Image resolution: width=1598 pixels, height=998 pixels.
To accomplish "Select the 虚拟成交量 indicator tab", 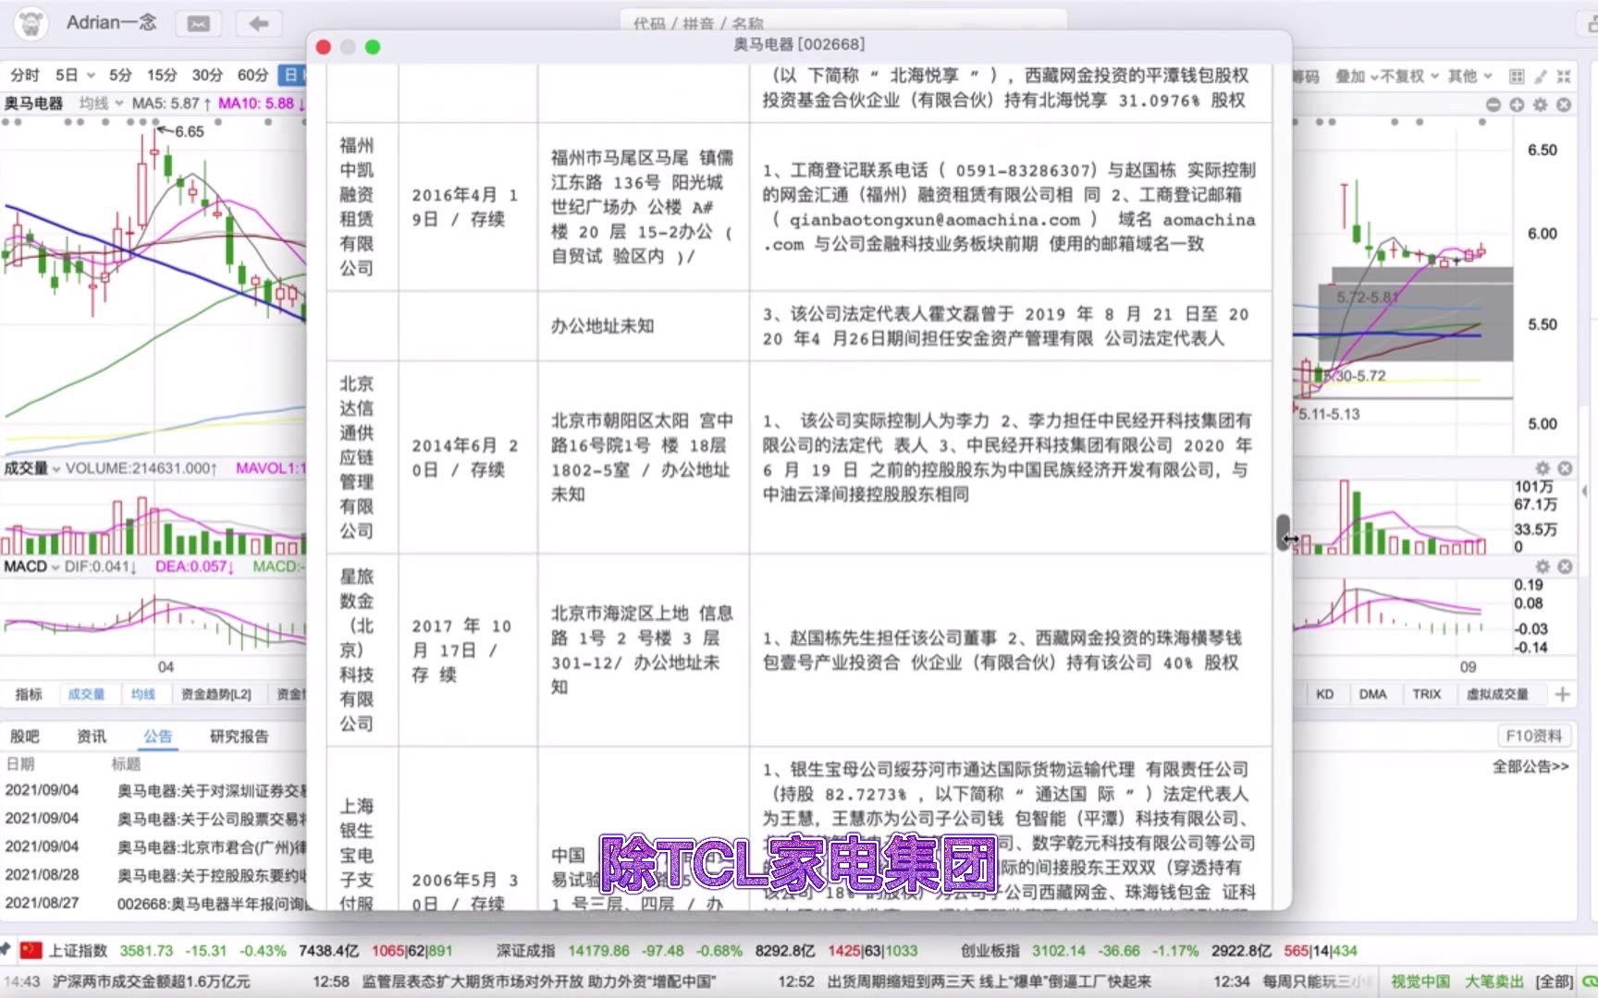I will [1497, 694].
